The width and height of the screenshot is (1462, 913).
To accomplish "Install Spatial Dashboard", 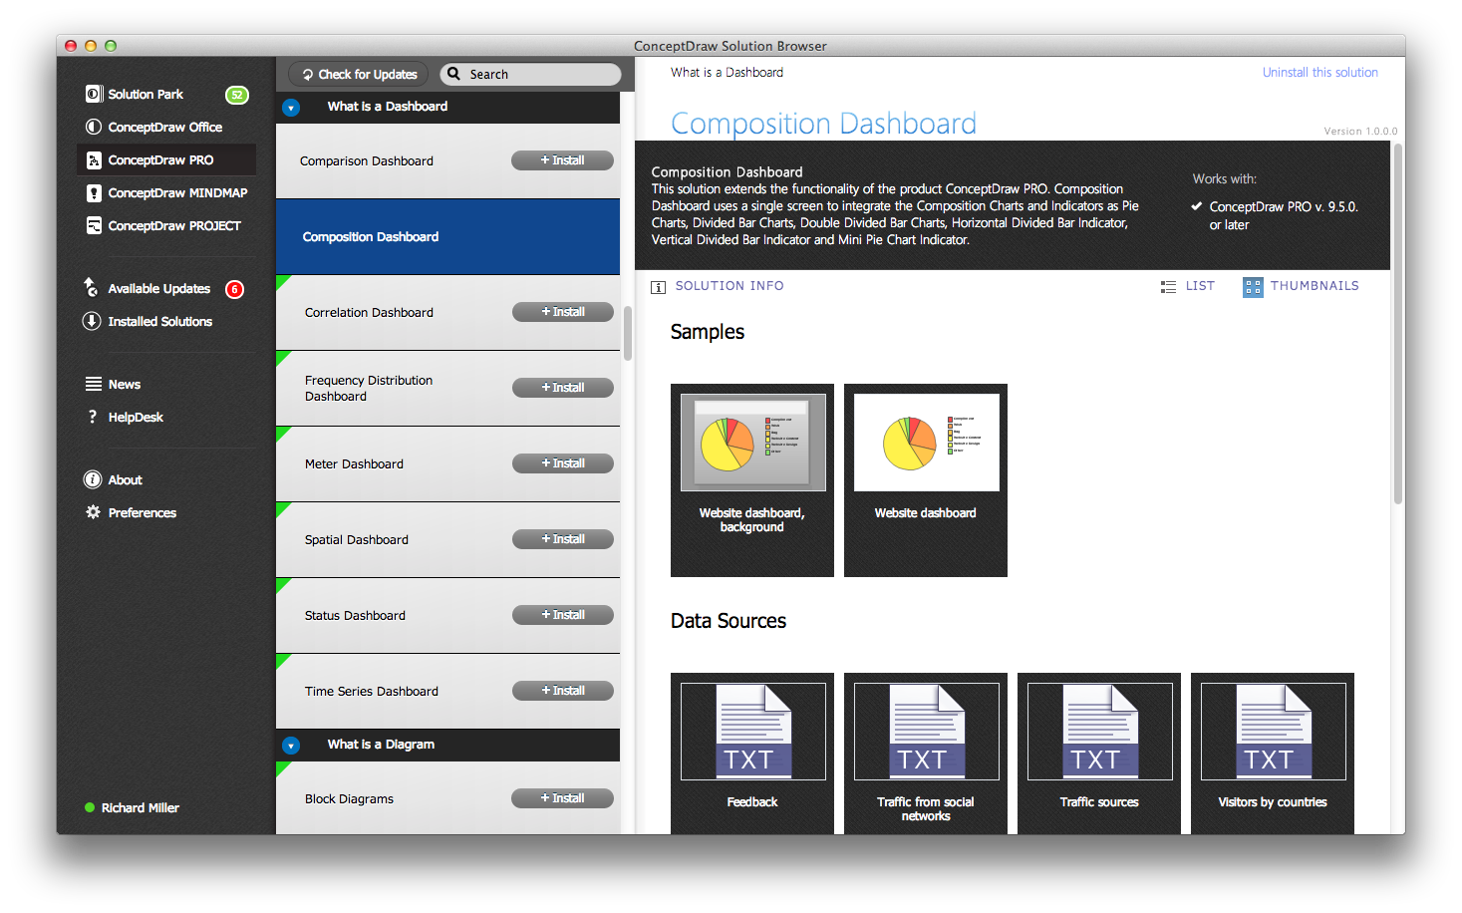I will pyautogui.click(x=563, y=539).
